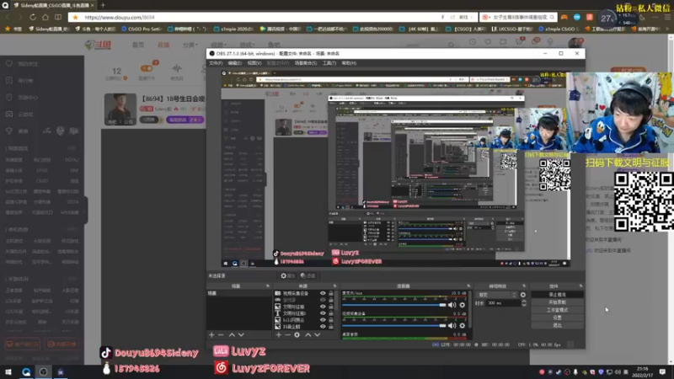674x379 pixels.
Task: Reload the Douyu page in the browser
Action: 33,17
